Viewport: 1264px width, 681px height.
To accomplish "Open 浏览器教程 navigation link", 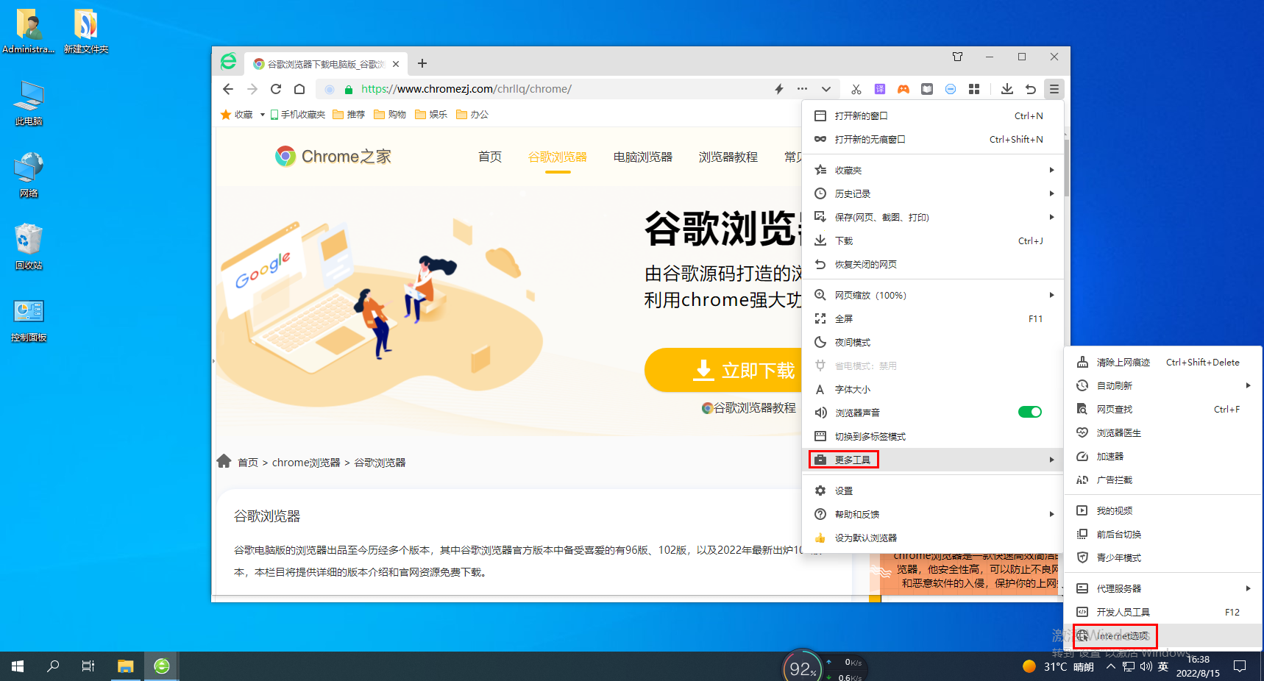I will pos(728,157).
